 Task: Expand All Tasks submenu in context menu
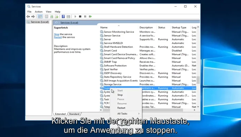click(x=126, y=114)
